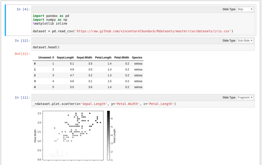Click Petal.Length value 1.3
Image resolution: width=262 pixels, height=165 pixels.
(109, 75)
